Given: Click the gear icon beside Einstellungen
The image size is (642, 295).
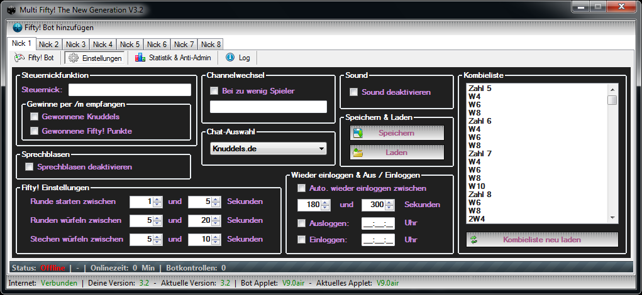Looking at the screenshot, I should 74,58.
